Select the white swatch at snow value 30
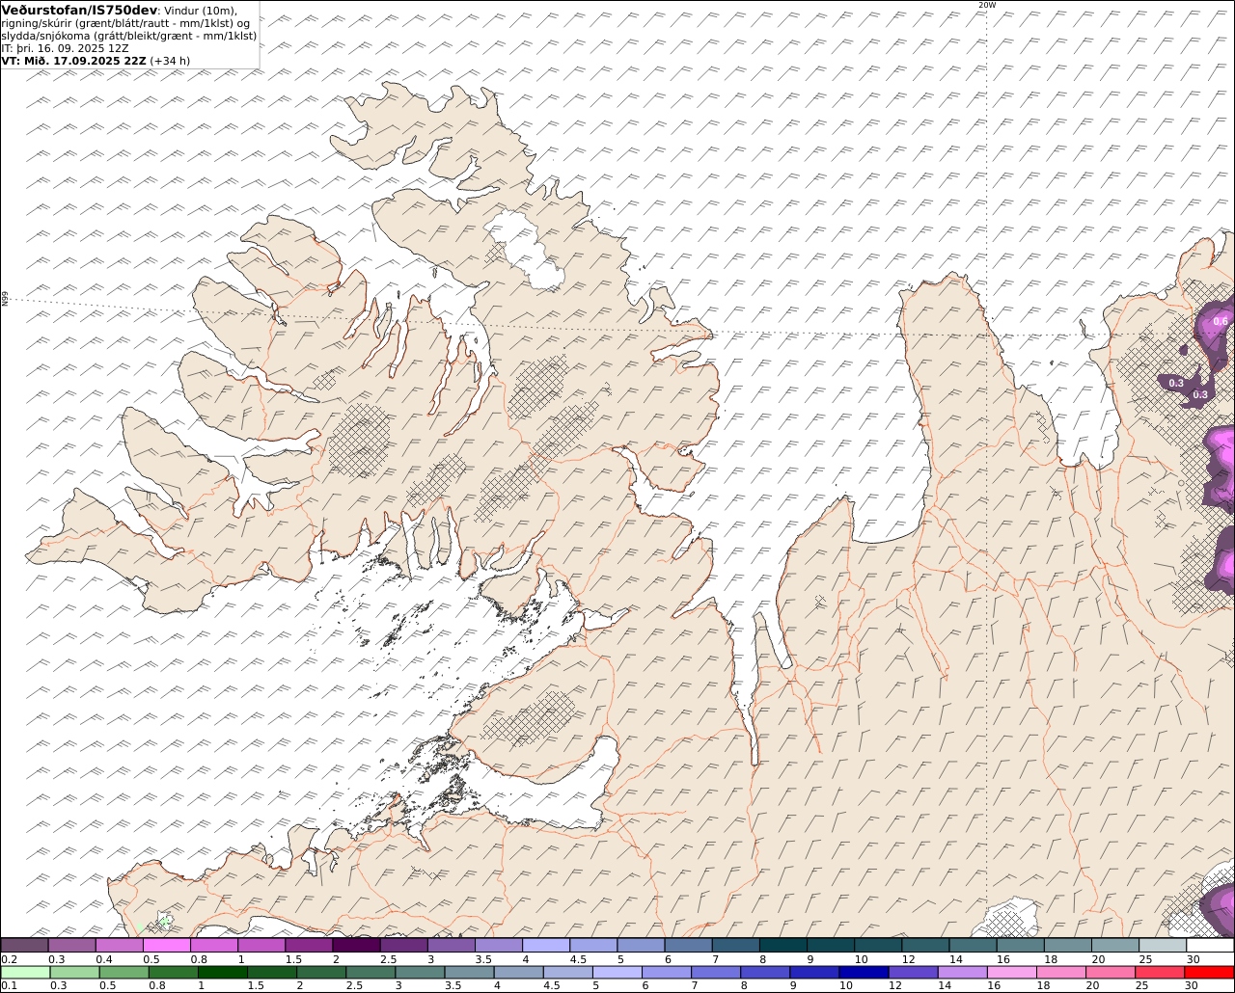 click(x=1210, y=945)
